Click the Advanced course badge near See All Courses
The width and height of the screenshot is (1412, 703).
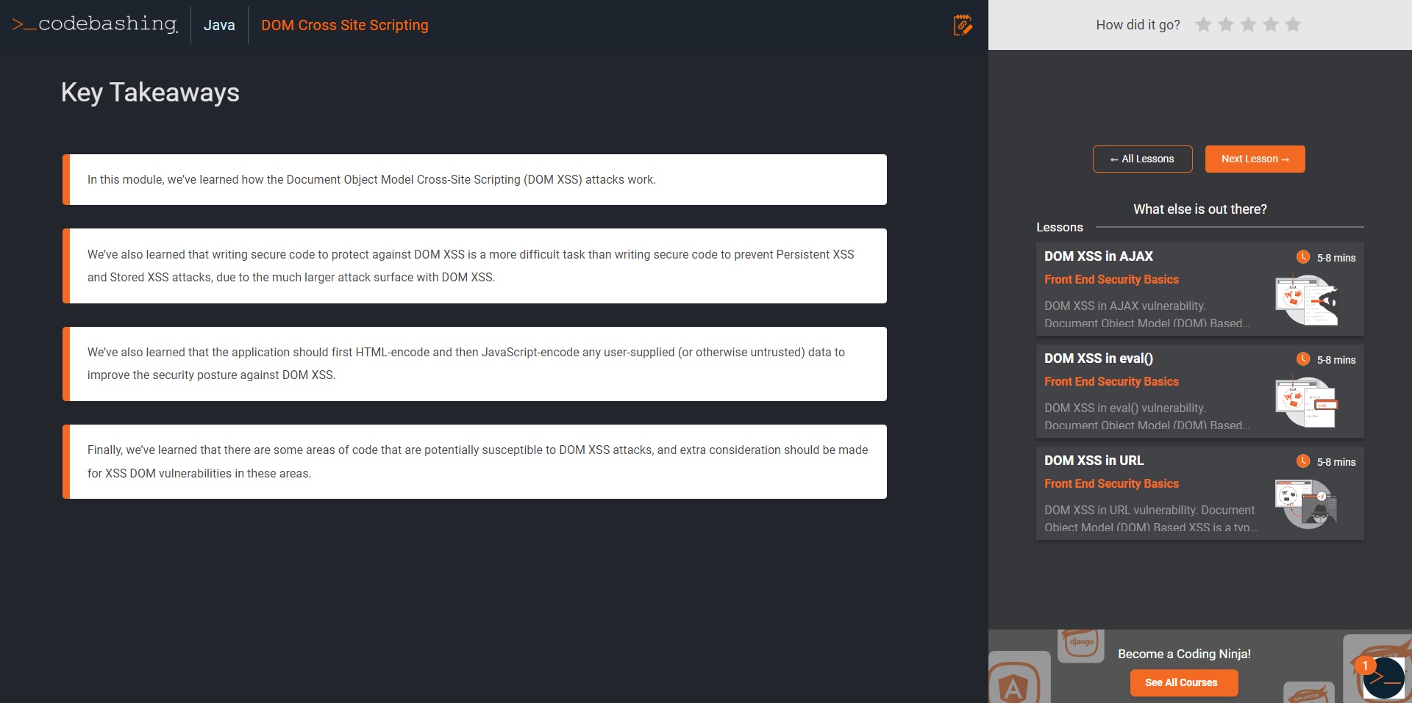(x=1309, y=691)
